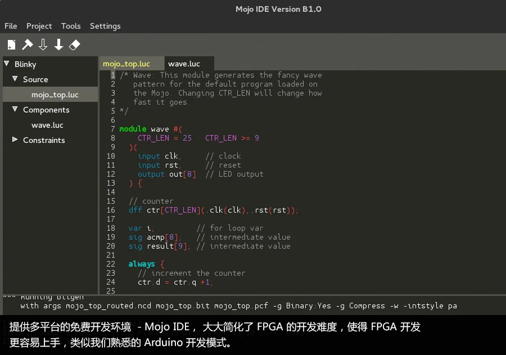The height and width of the screenshot is (355, 506).
Task: Open the Tools menu
Action: tap(71, 26)
